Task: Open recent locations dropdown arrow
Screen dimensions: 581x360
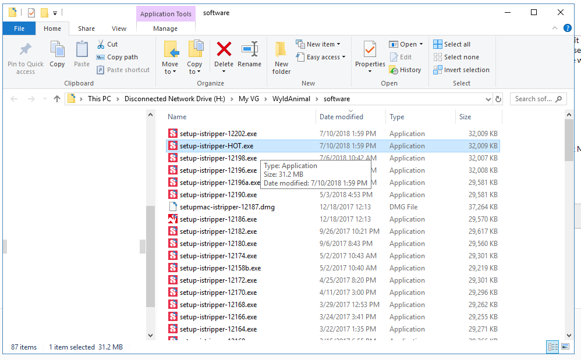Action: click(x=45, y=99)
